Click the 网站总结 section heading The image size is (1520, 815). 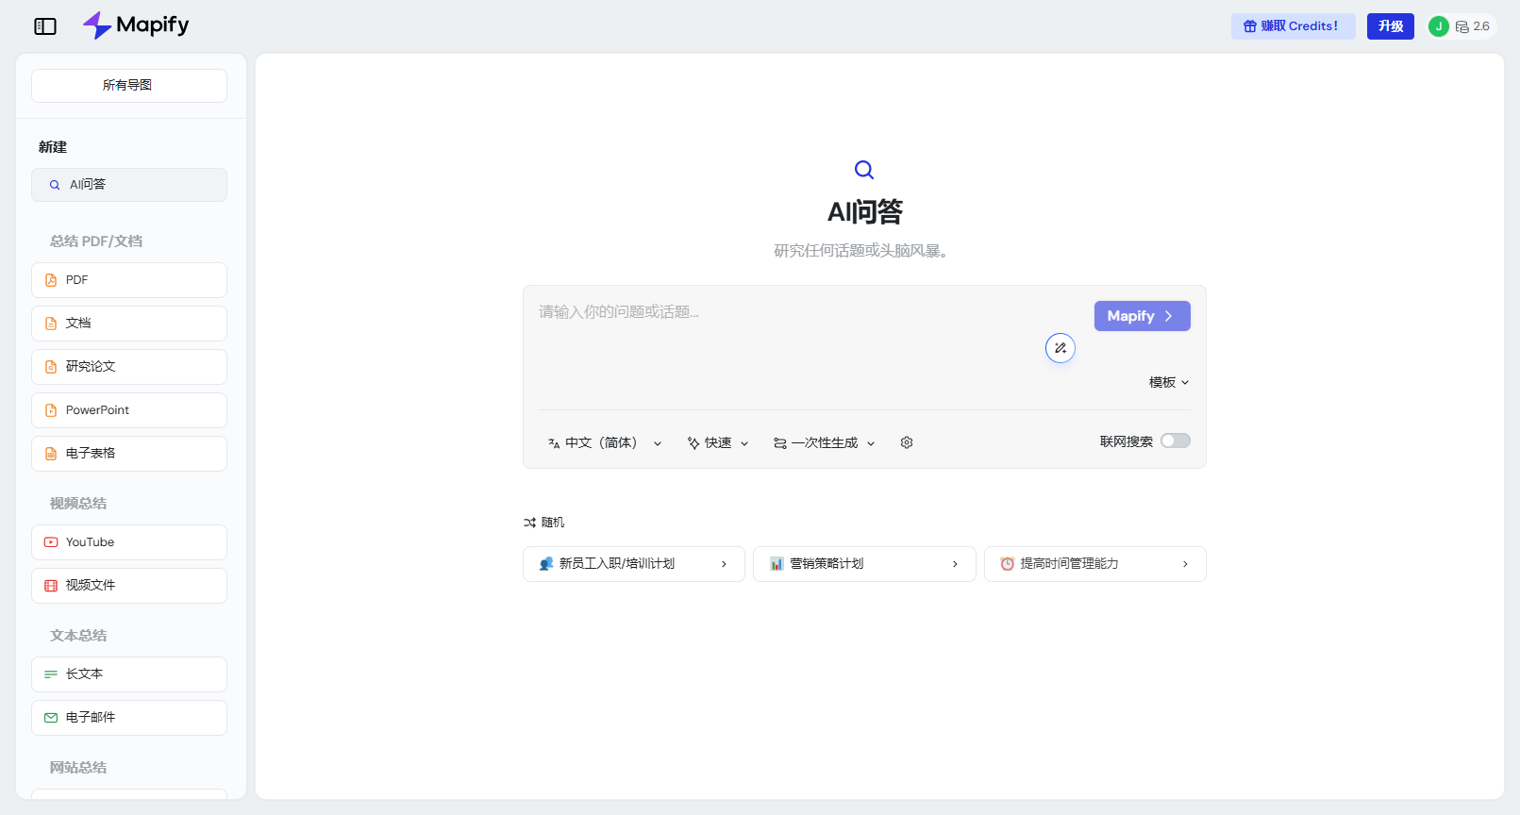(x=78, y=768)
